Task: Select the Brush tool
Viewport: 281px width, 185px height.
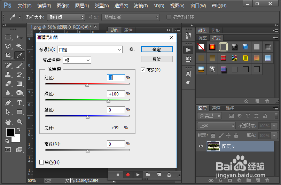Action: [19, 65]
